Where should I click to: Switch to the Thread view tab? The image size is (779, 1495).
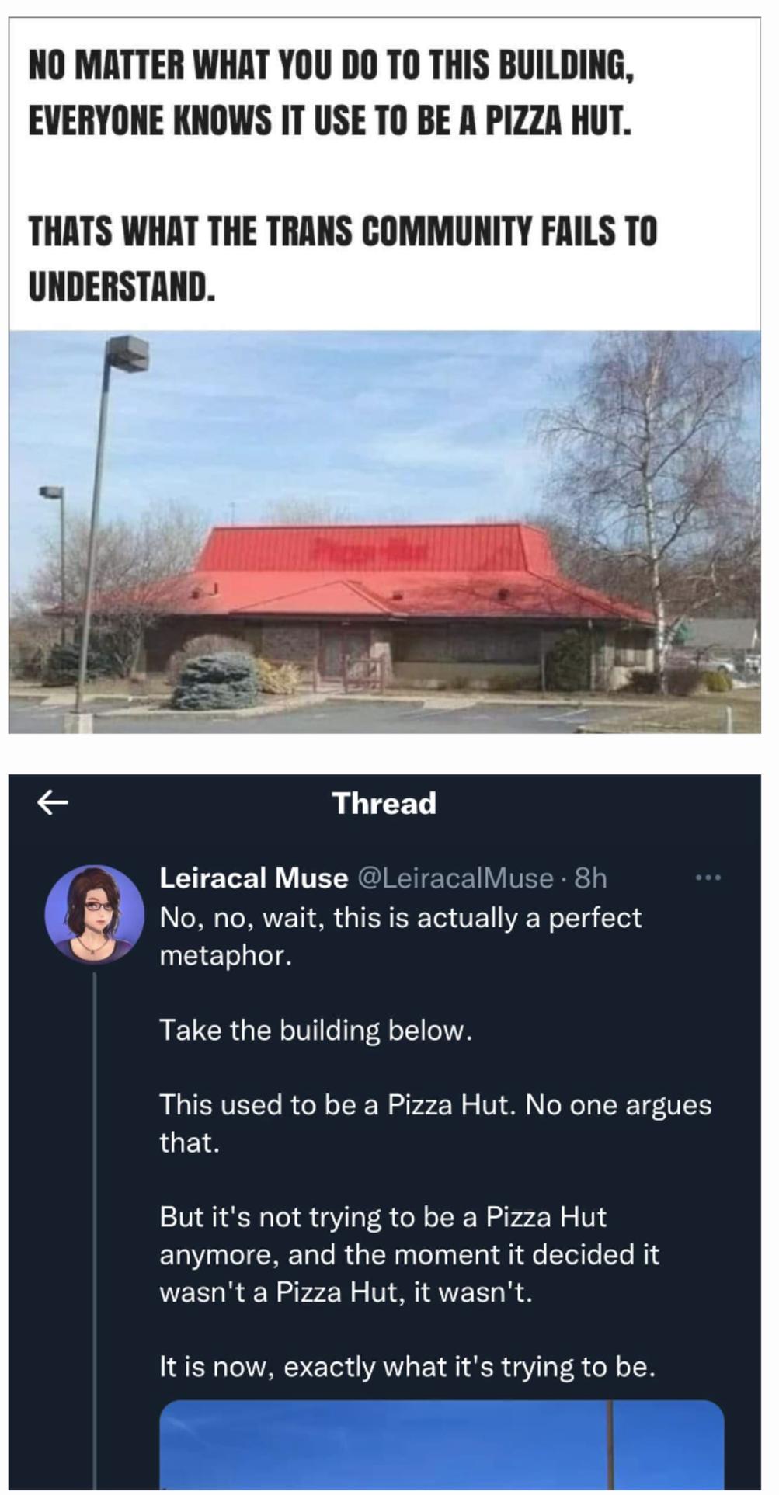[x=386, y=804]
